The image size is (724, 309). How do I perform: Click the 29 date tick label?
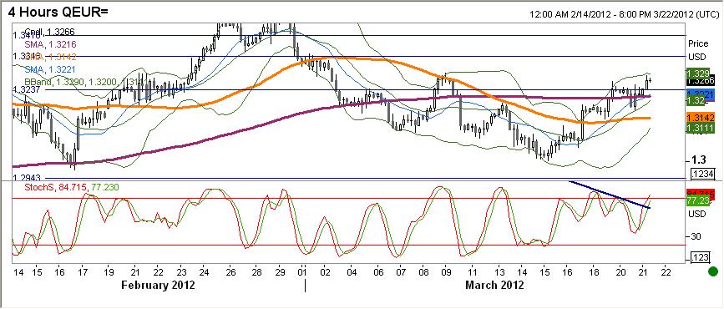[280, 271]
